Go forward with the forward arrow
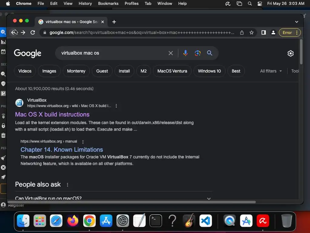 pos(23,32)
